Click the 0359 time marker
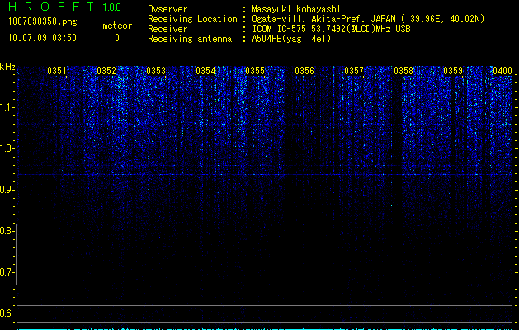Screen dimensions: 519x330 click(453, 71)
